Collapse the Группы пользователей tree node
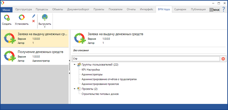Screen dimensions: 228x110 click(x=75, y=65)
